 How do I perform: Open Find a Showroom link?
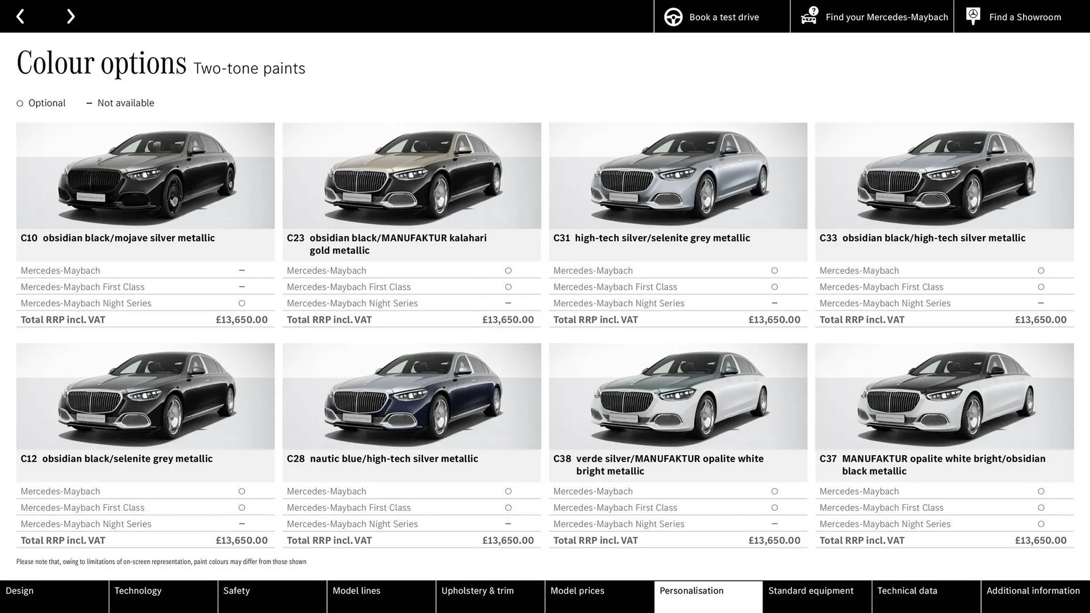tap(1021, 16)
